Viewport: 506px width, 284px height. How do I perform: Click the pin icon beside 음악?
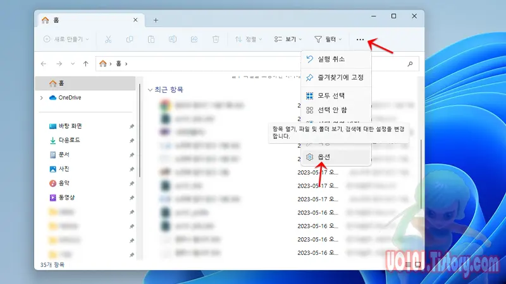tap(132, 184)
